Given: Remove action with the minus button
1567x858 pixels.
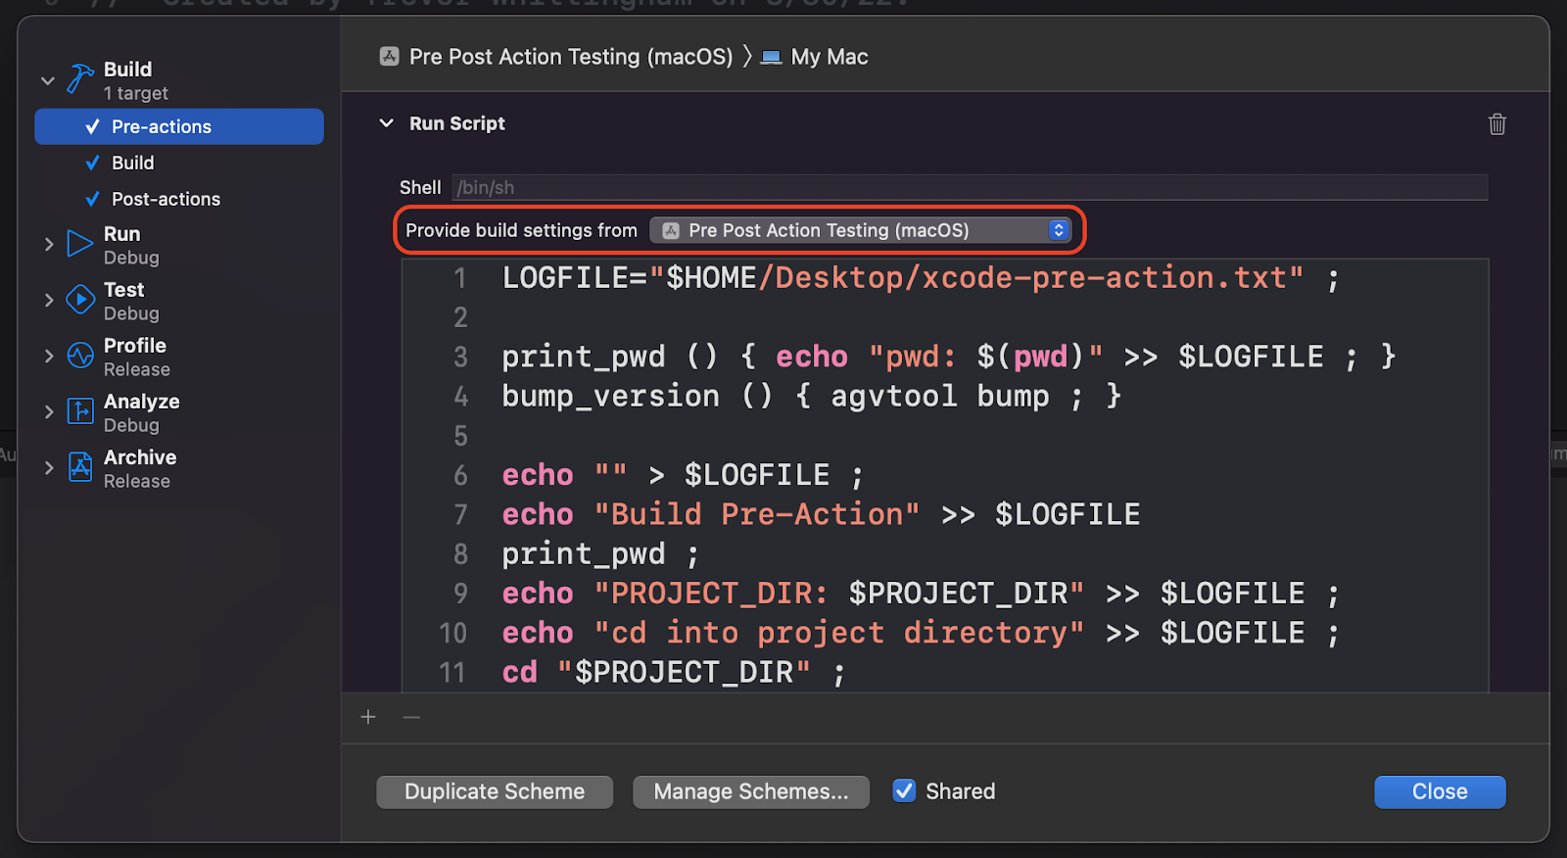Looking at the screenshot, I should (411, 717).
